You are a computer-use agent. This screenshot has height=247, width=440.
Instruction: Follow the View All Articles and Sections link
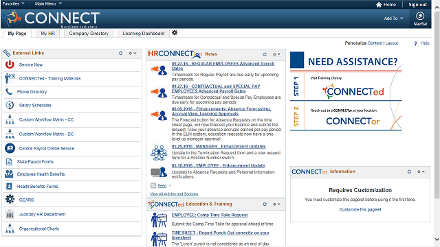[174, 193]
